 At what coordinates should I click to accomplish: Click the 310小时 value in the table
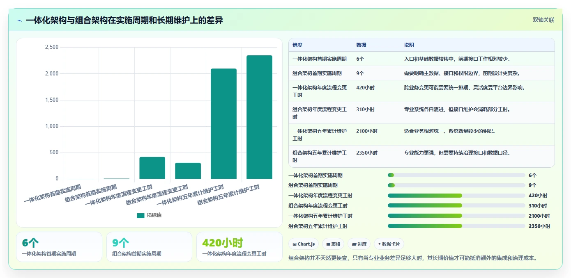pos(366,109)
